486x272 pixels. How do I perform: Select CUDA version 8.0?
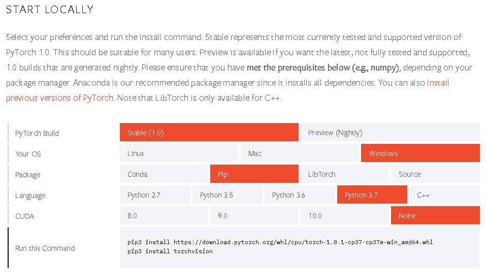(164, 216)
